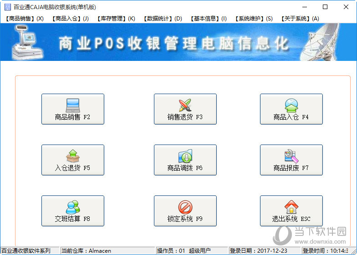Image resolution: width=357 pixels, height=255 pixels.
Task: Minimize the 百业通CAJA window
Action: (305, 7)
